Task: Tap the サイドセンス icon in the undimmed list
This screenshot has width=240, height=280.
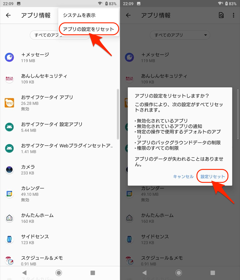Action: click(9, 239)
